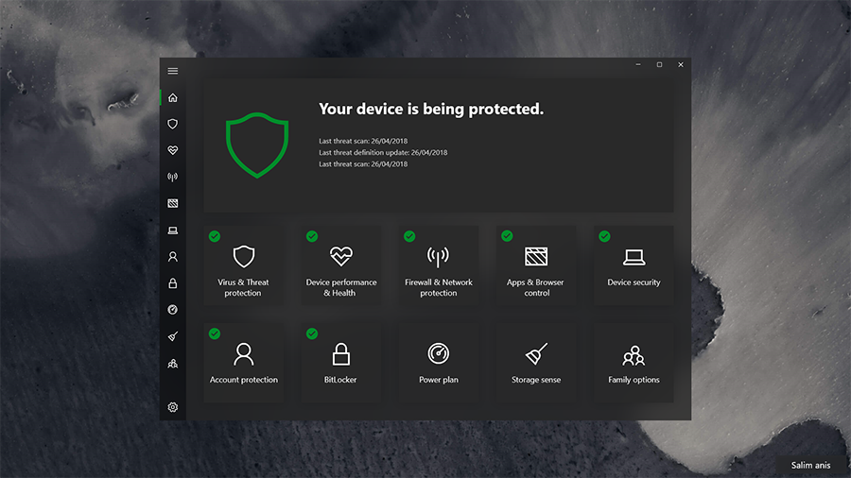Open the Virus & Threat protection tile
The width and height of the screenshot is (851, 478).
click(x=243, y=265)
